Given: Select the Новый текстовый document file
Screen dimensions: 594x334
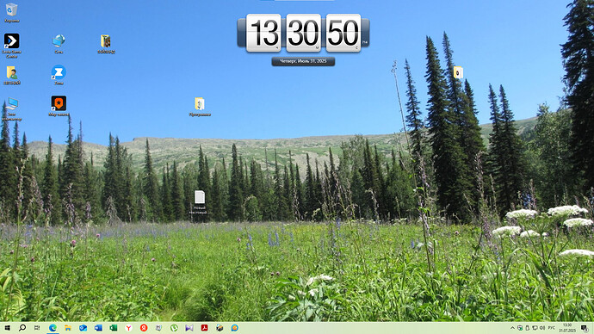Looking at the screenshot, I should point(199,202).
